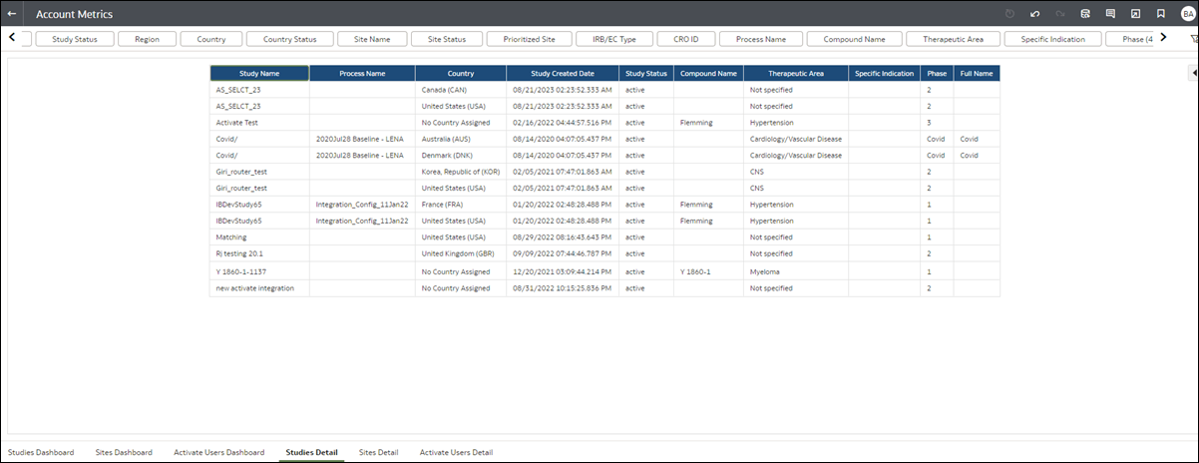This screenshot has height=463, width=1199.
Task: Click the United Kingdom (GBR) cell
Action: (x=461, y=253)
